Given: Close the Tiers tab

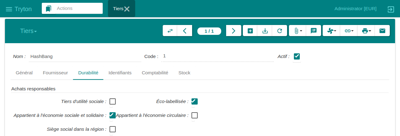Looking at the screenshot, I should tap(127, 9).
